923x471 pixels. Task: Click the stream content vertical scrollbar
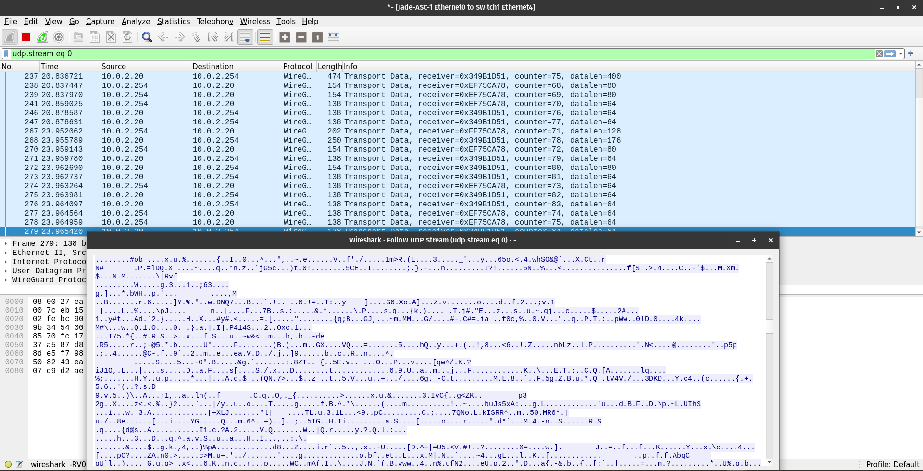769,360
